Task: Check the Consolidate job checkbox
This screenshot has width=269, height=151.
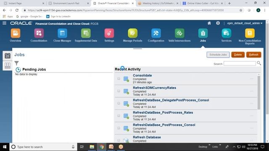Action: (119, 78)
